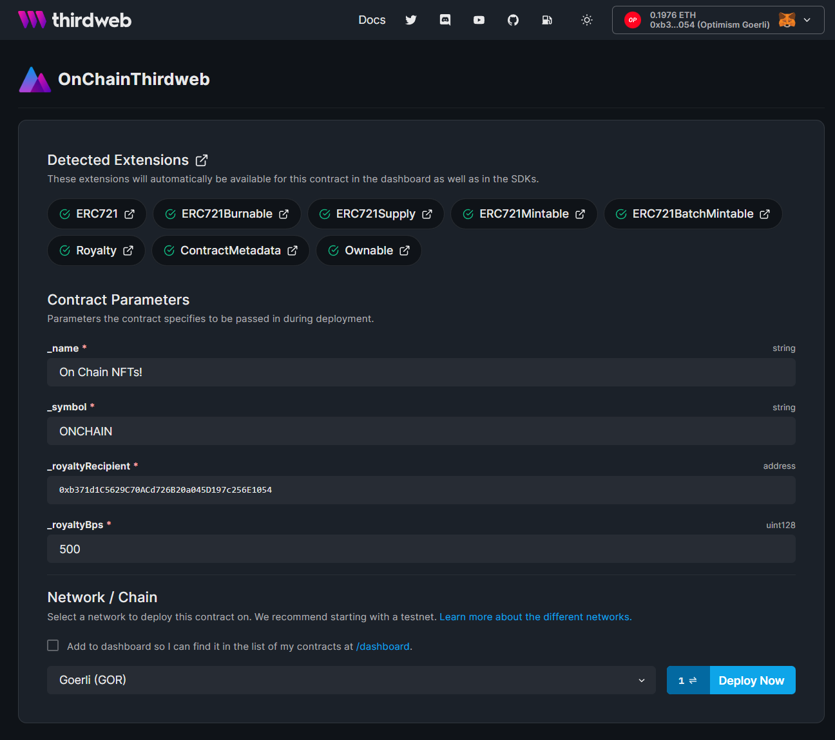Enable the Add to dashboard checkbox

click(53, 645)
